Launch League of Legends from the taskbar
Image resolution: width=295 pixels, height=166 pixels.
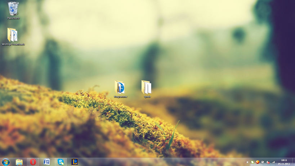[x=75, y=162]
